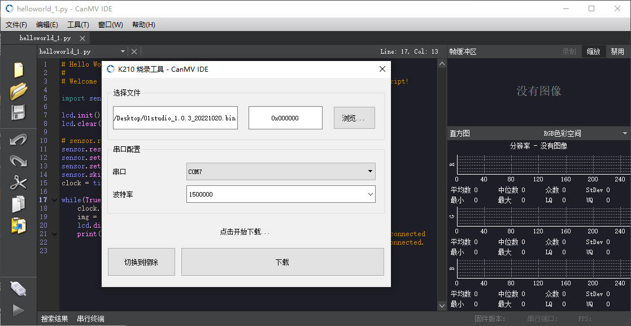Viewport: 631px width, 326px height.
Task: Collapse the code fold at line 21
Action: click(x=54, y=234)
